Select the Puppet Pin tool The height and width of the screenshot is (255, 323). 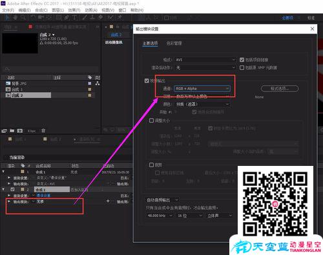(120, 17)
